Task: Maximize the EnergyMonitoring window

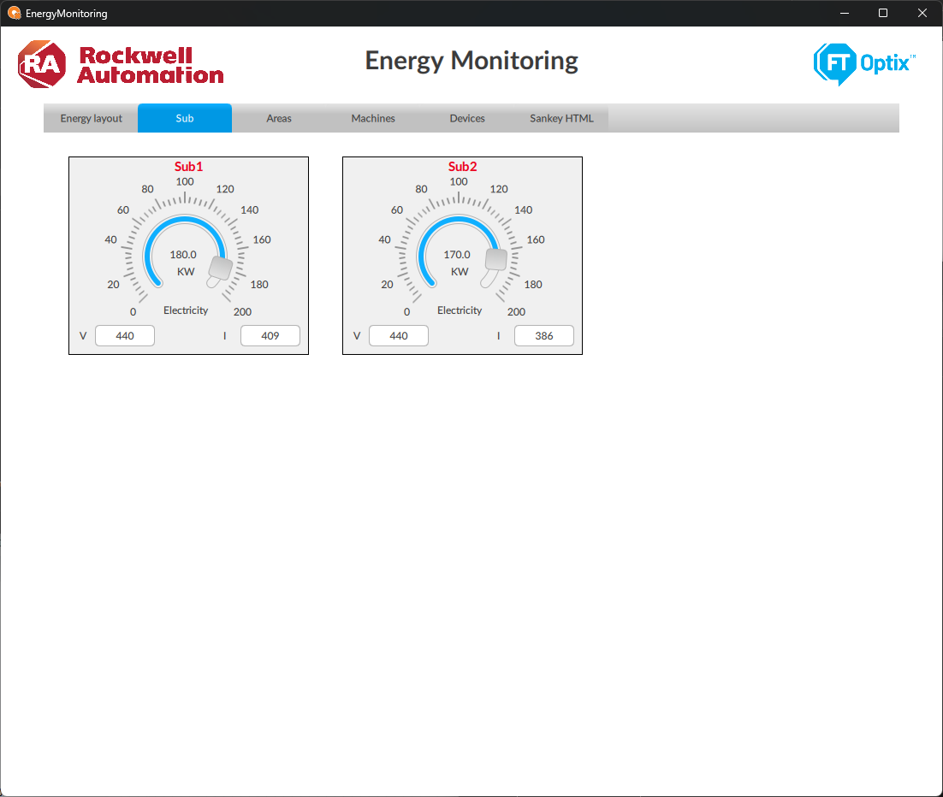Action: pos(883,13)
